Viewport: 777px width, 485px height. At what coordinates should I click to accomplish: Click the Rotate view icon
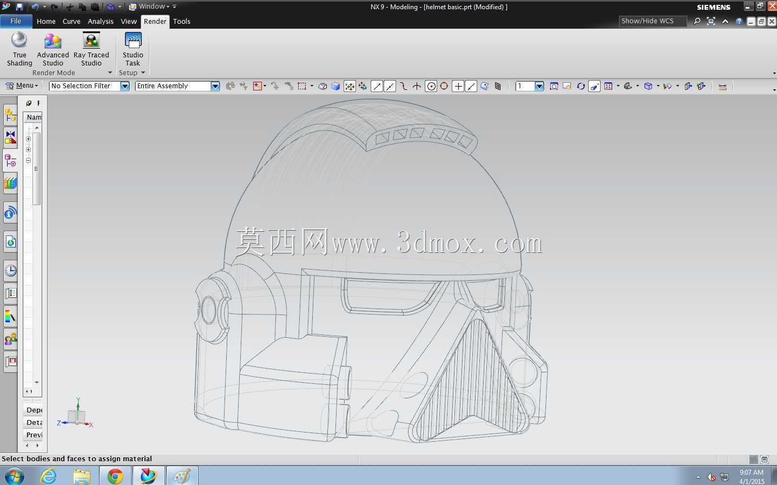point(581,86)
